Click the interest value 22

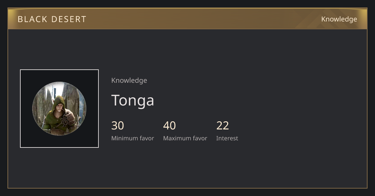pyautogui.click(x=222, y=126)
